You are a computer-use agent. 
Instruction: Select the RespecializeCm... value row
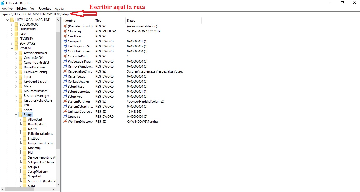pos(123,71)
